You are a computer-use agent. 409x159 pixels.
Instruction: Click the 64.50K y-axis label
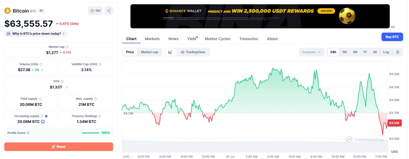394,74
